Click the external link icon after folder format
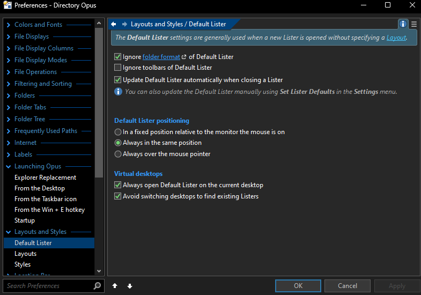This screenshot has width=421, height=295. point(184,57)
